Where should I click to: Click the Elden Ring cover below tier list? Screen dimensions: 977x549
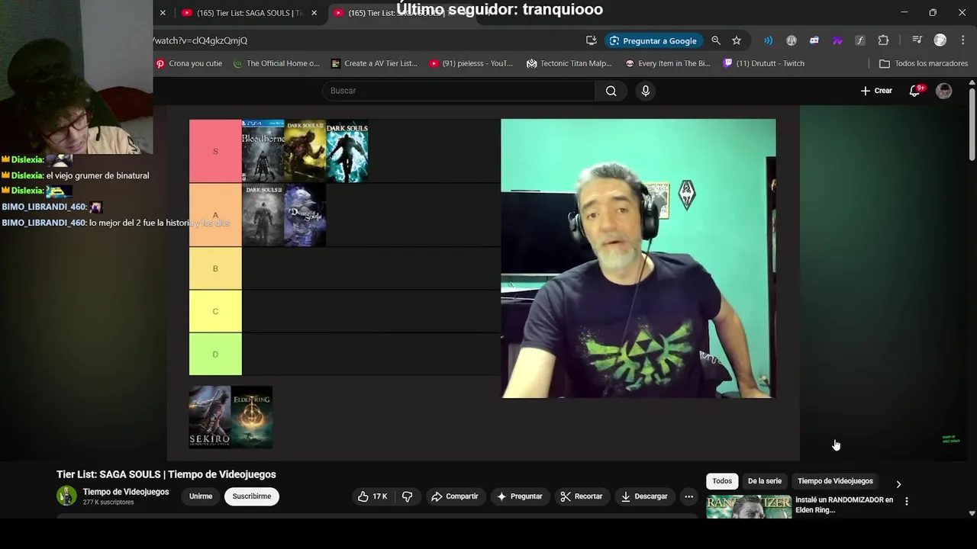(252, 417)
